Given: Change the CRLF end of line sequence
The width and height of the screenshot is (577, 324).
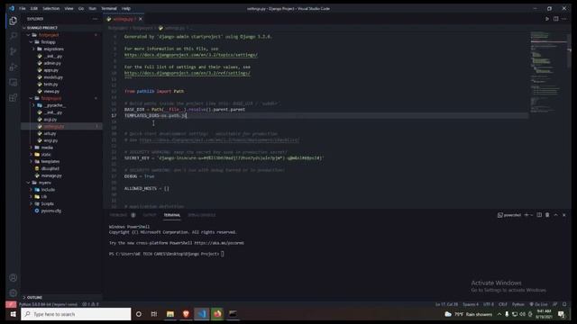Looking at the screenshot, I should click(503, 304).
